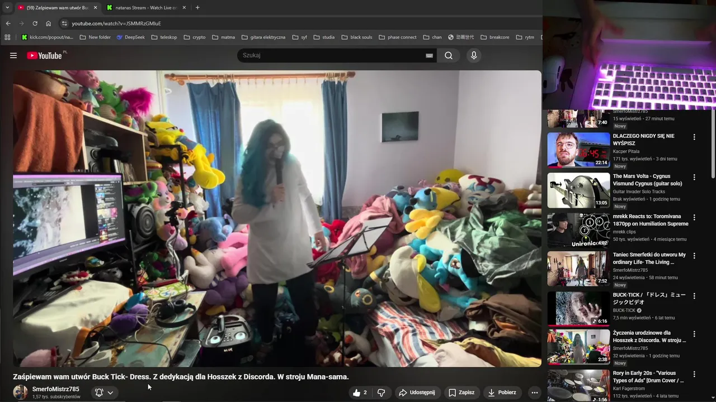The image size is (716, 402).
Task: Open the rytm bookmark folder
Action: click(526, 37)
